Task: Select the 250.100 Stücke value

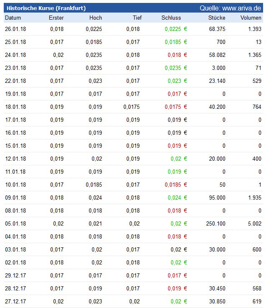Action: [x=215, y=224]
